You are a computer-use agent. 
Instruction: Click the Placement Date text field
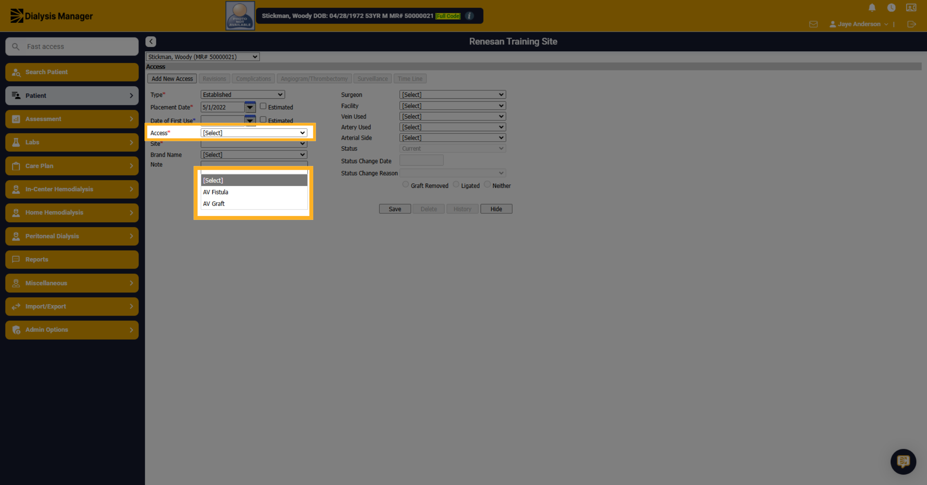click(x=222, y=107)
